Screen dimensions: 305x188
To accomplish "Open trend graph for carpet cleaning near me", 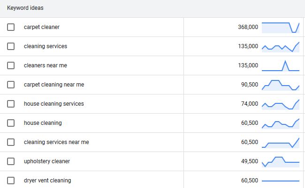I will [x=281, y=85].
